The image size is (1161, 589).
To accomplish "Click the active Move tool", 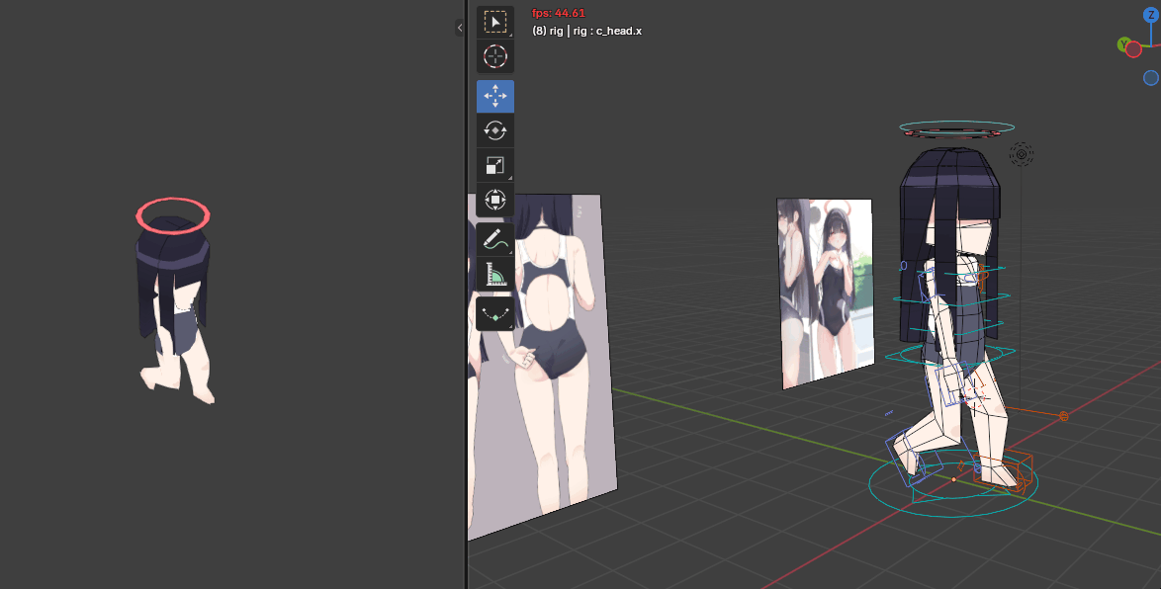I will pos(494,96).
